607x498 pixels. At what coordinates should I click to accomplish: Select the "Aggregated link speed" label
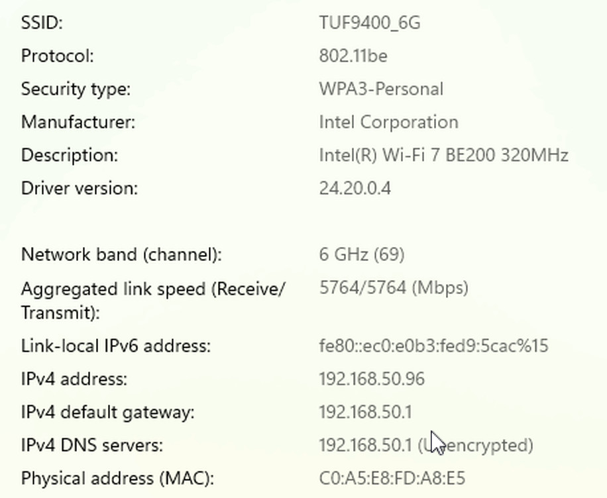[152, 290]
